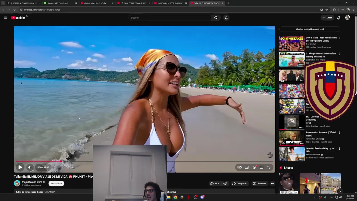Switch to SIDEBET & CHALLS tab
Screen dimensions: 357x201
click(23, 3)
